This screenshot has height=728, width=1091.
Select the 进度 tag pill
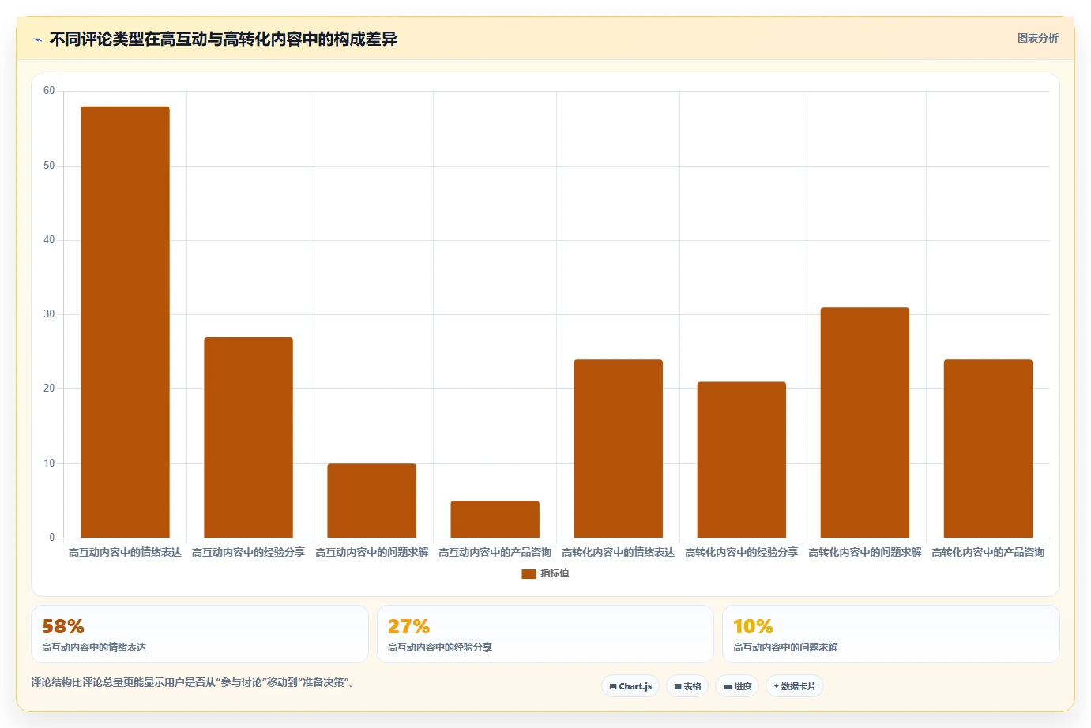(x=737, y=686)
